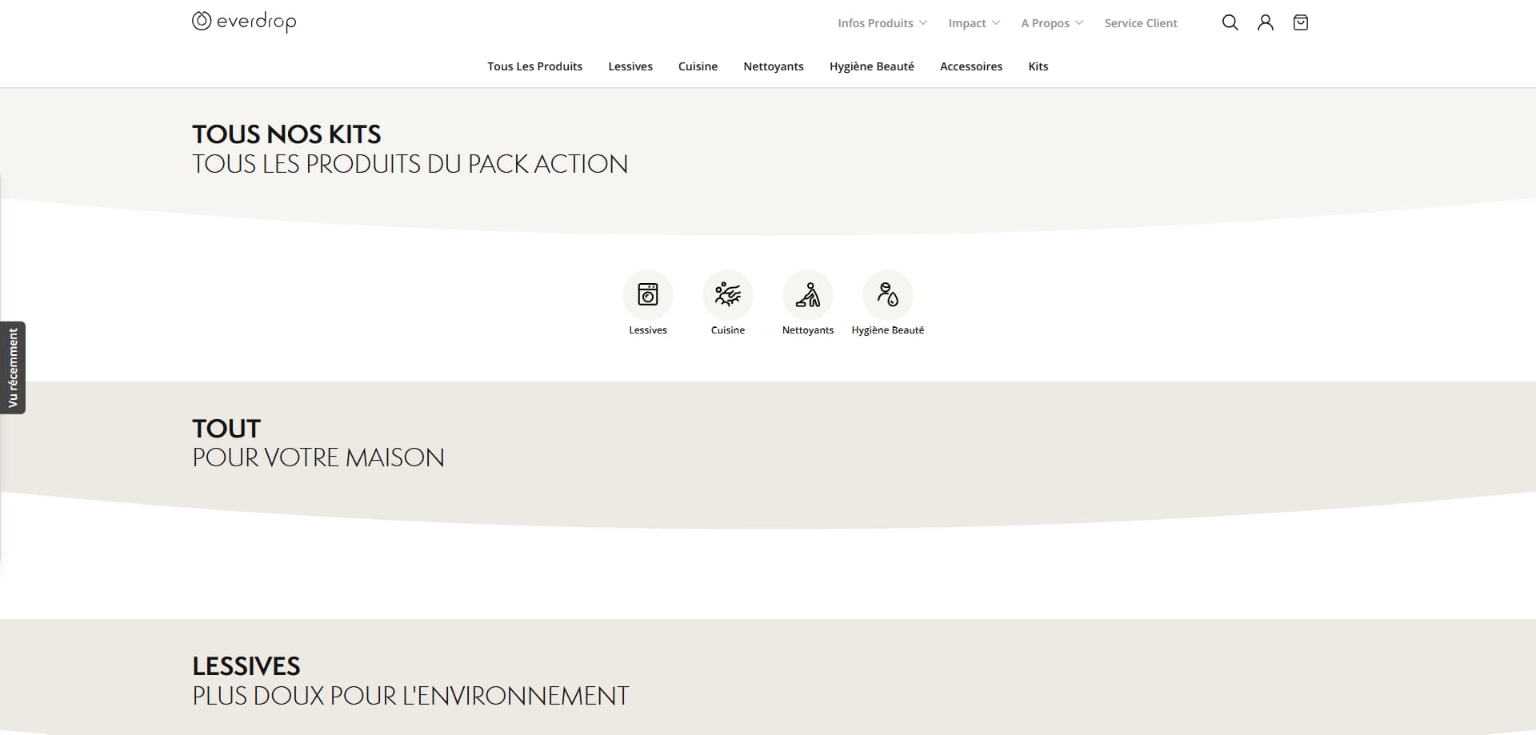Select the Cuisine category icon

[728, 295]
